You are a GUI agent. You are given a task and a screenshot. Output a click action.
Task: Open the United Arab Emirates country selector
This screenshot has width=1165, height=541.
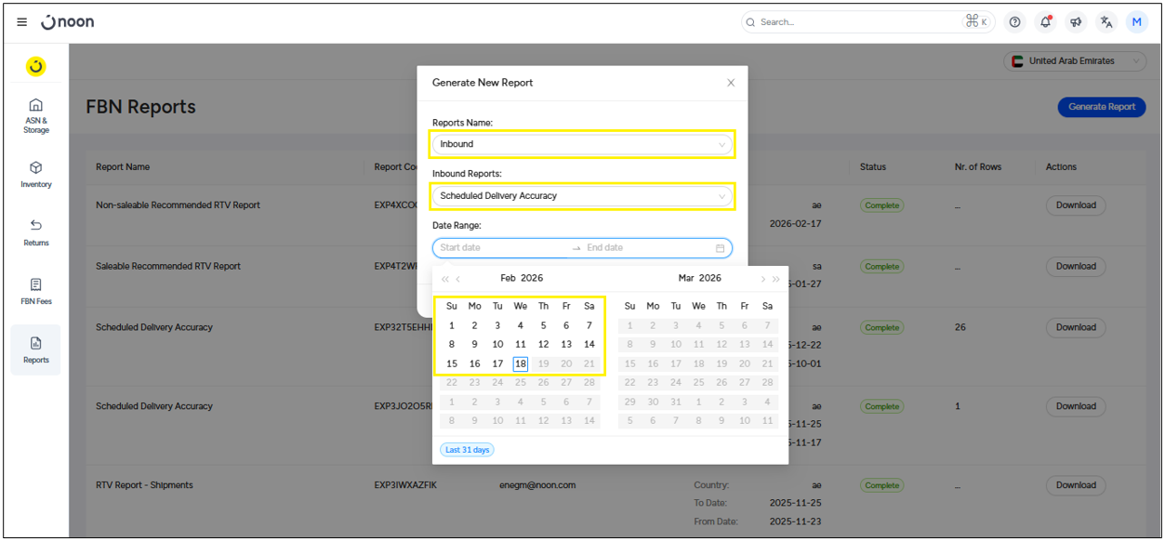point(1075,61)
